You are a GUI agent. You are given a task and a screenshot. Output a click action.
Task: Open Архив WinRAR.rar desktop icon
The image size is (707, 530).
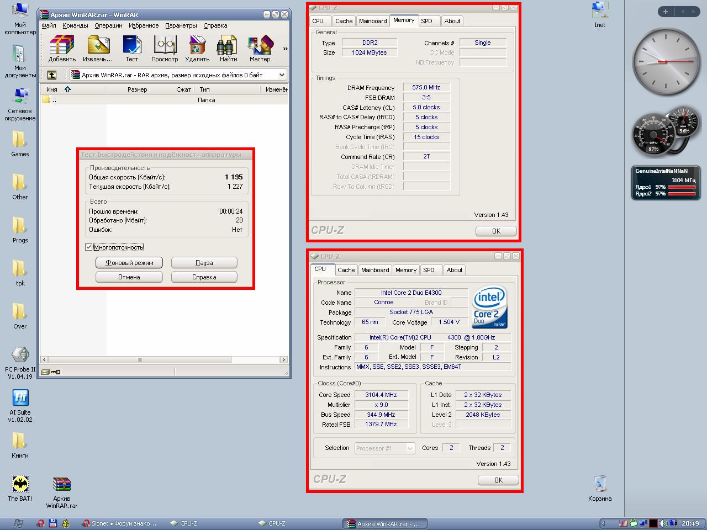[x=62, y=492]
